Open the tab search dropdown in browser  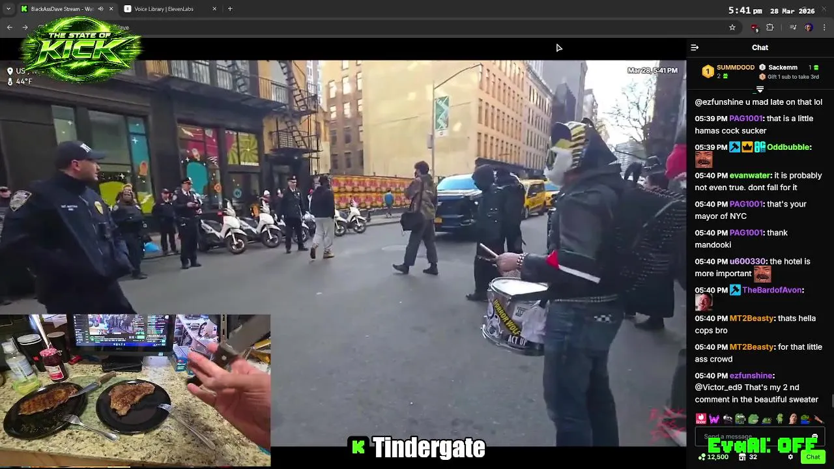point(8,9)
